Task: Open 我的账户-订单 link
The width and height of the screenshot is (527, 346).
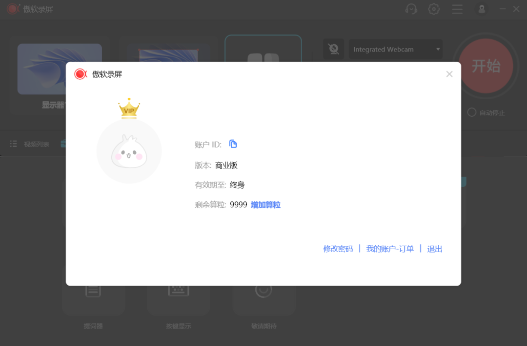Action: click(x=390, y=249)
